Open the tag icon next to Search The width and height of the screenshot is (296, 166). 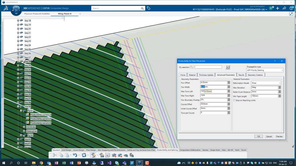pos(149,8)
